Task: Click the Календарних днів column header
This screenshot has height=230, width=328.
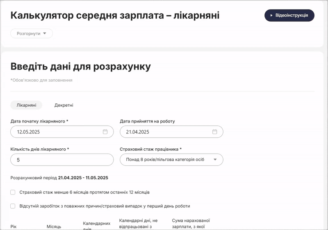Action: click(x=97, y=226)
